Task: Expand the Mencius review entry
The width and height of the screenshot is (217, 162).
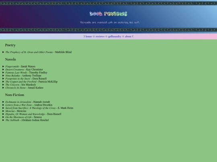Action: pos(14,111)
